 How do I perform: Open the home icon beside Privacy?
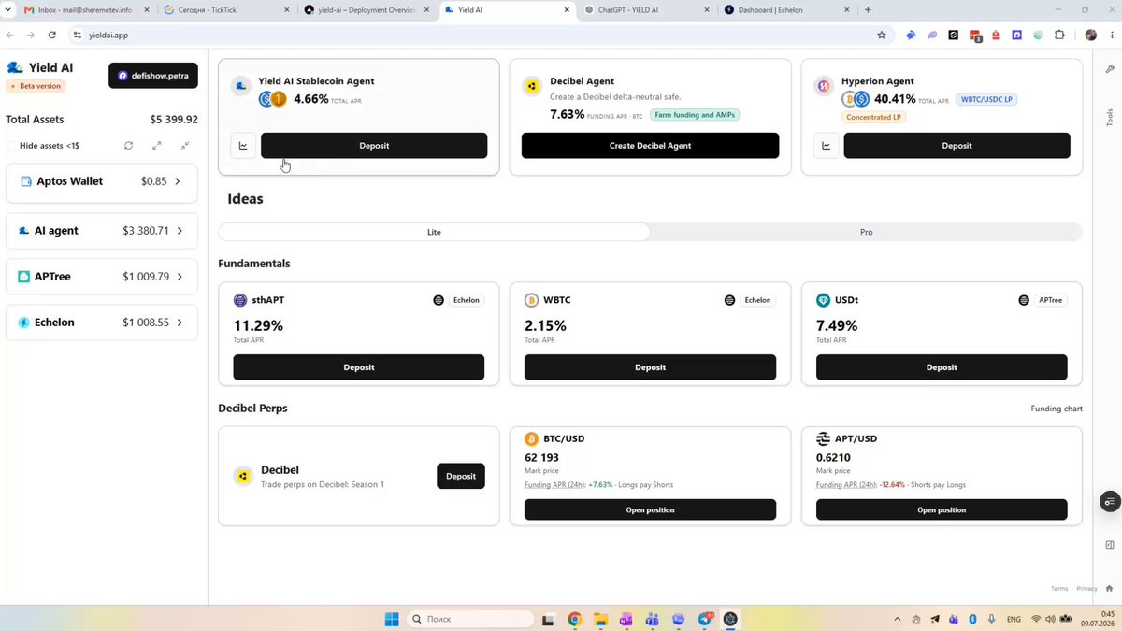point(1109,589)
